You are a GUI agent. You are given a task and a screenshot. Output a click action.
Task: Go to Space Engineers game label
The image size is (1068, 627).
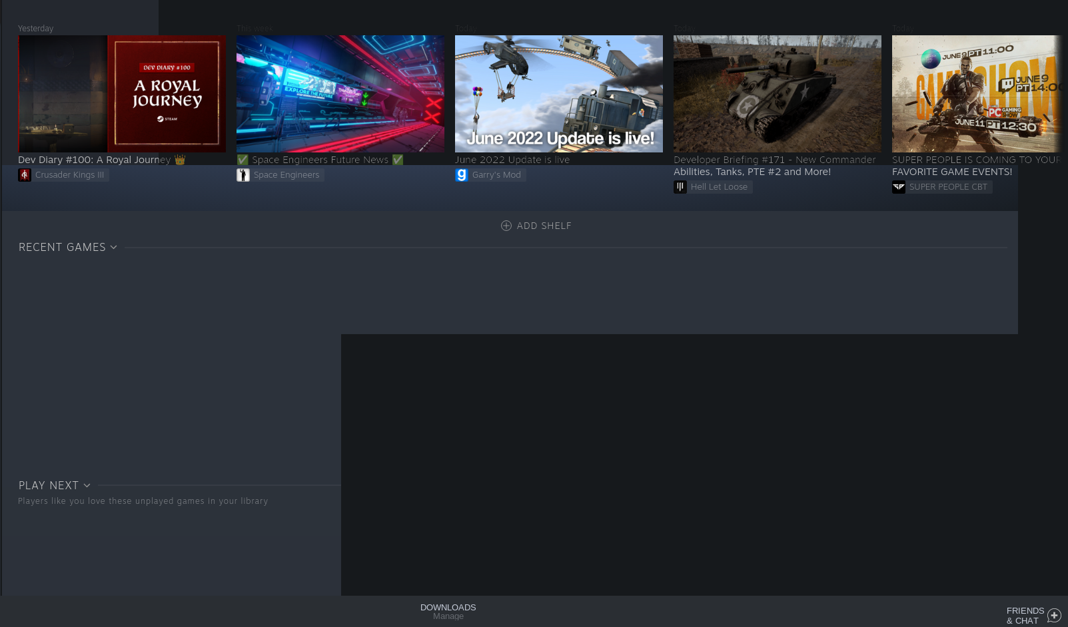[x=286, y=175]
